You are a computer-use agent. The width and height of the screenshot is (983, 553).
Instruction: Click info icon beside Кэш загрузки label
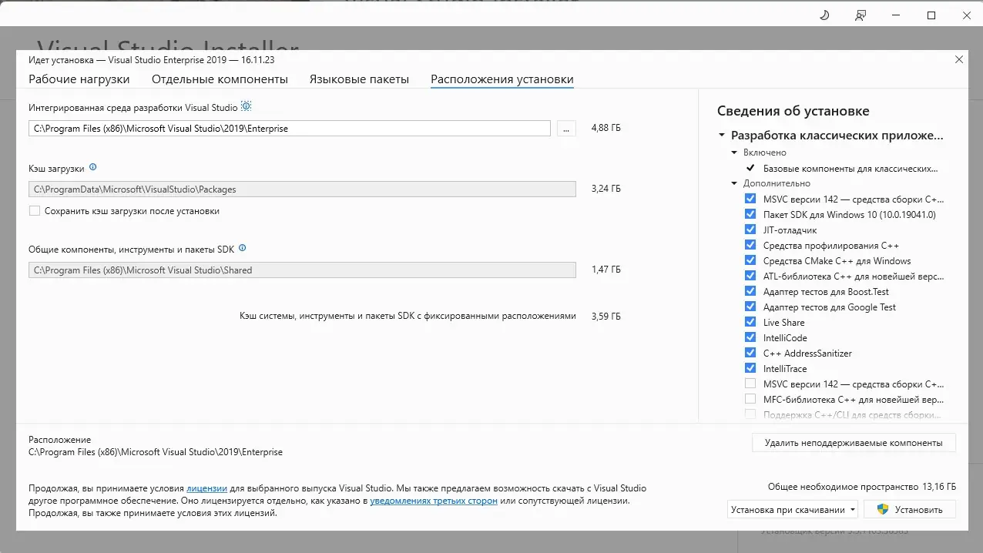click(x=93, y=166)
